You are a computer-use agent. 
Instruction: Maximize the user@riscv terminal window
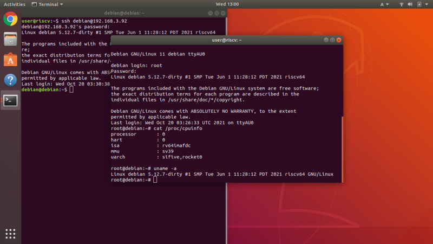pos(332,40)
